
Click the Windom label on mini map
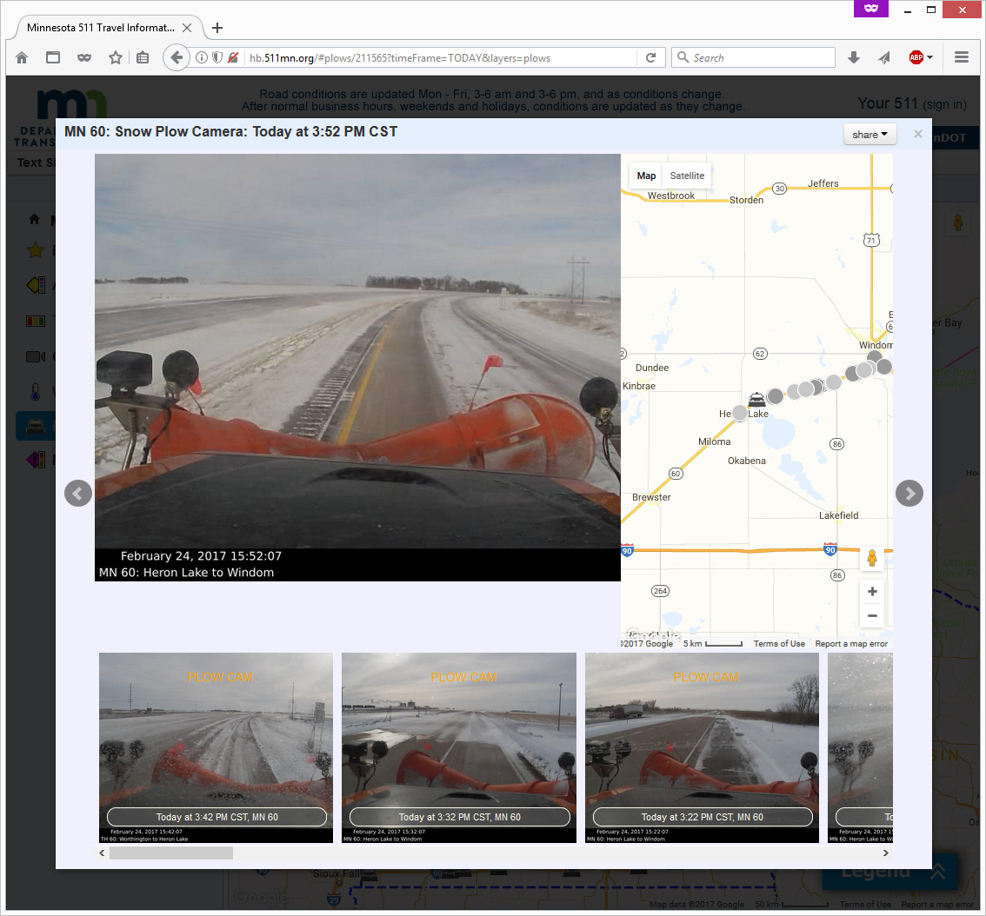click(876, 345)
